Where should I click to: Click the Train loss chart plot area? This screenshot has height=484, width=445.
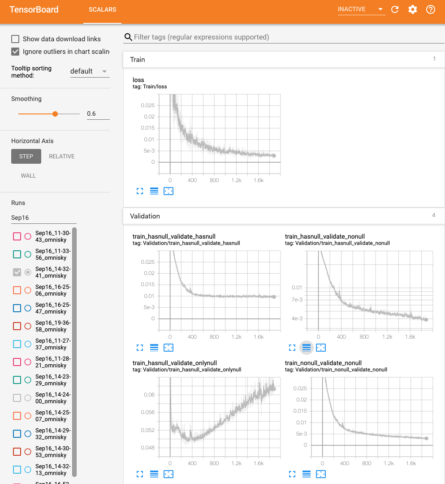click(220, 134)
